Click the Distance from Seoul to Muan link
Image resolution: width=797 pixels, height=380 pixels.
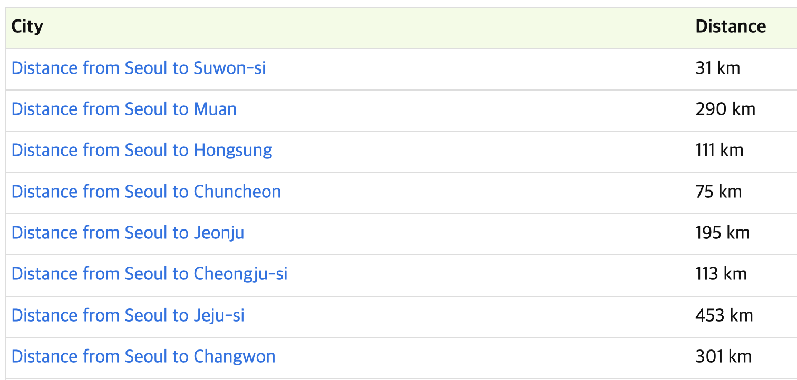[124, 109]
